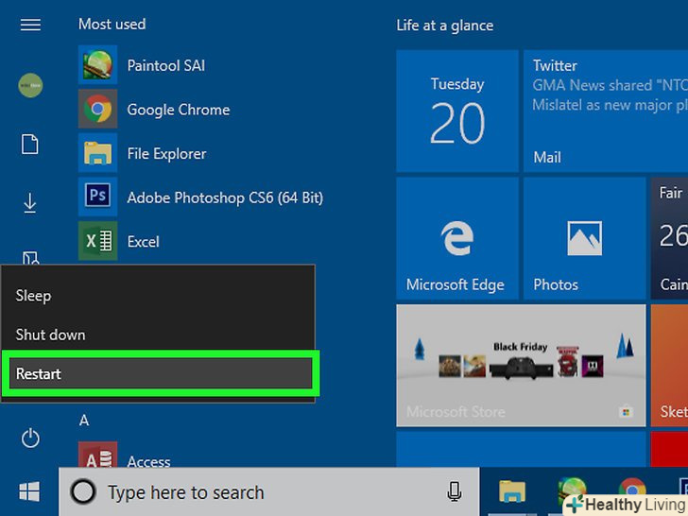The height and width of the screenshot is (516, 688).
Task: Click the user account avatar
Action: pyautogui.click(x=30, y=86)
